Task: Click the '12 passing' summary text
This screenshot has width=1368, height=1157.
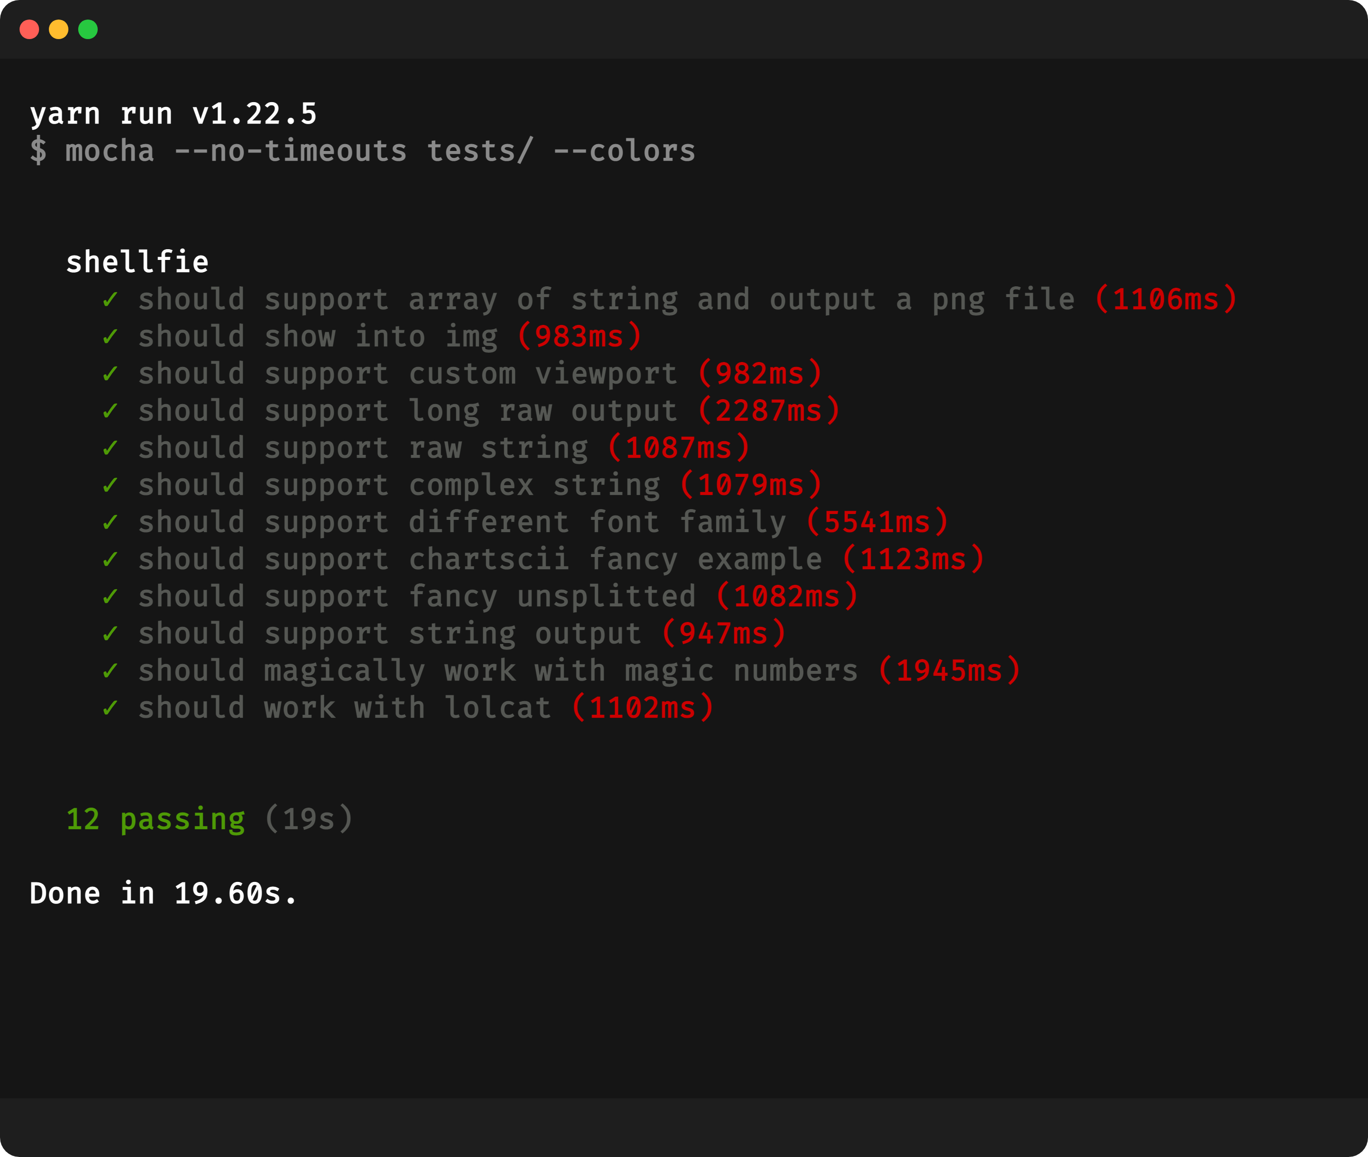Action: coord(155,820)
